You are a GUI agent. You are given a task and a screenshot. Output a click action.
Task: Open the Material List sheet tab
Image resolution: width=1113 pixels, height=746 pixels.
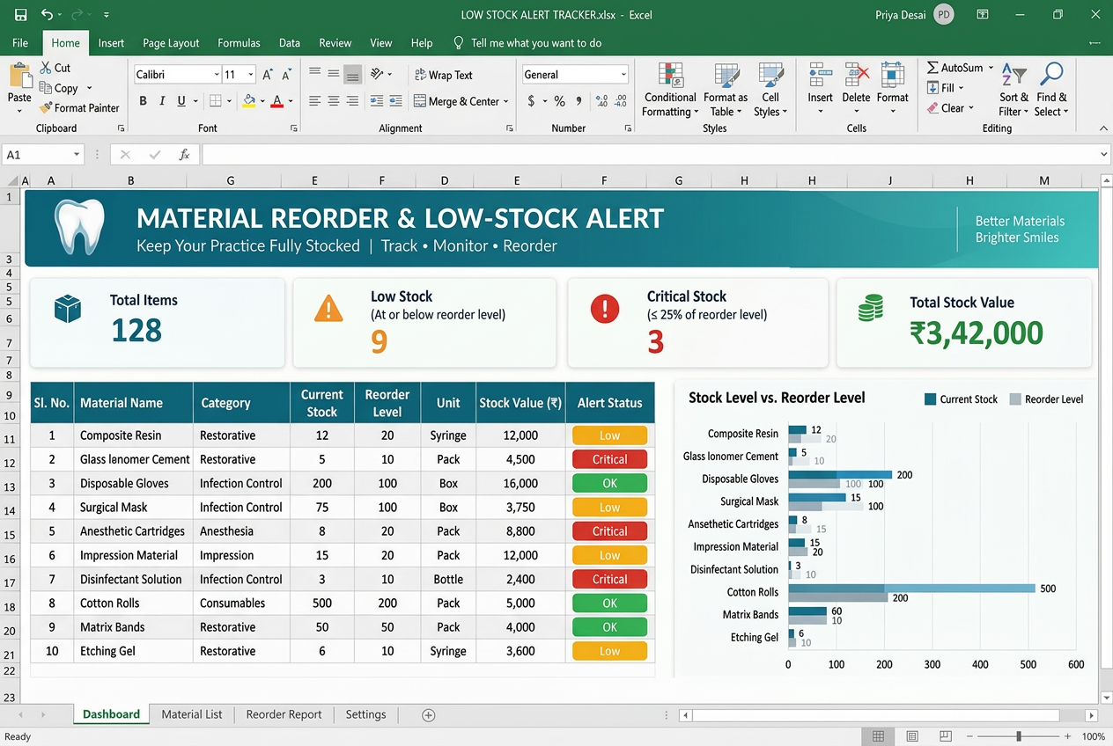pos(192,714)
